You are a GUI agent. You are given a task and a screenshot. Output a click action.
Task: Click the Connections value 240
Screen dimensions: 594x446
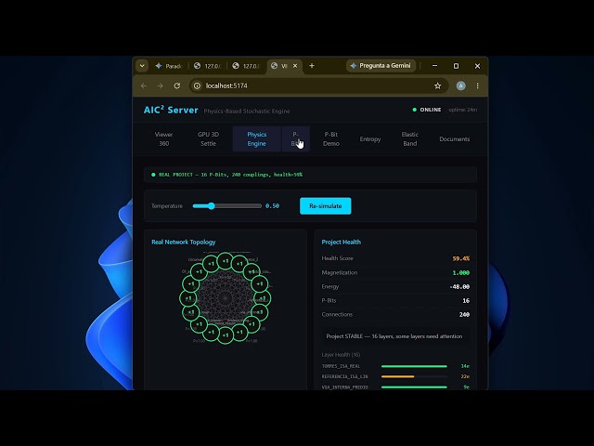click(x=464, y=314)
